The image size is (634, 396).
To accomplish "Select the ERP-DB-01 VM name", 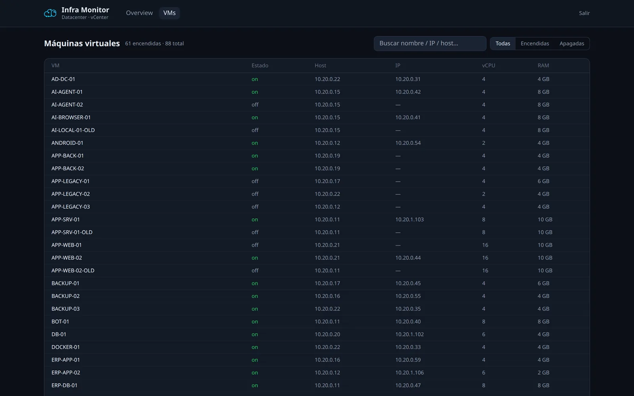I will coord(65,385).
